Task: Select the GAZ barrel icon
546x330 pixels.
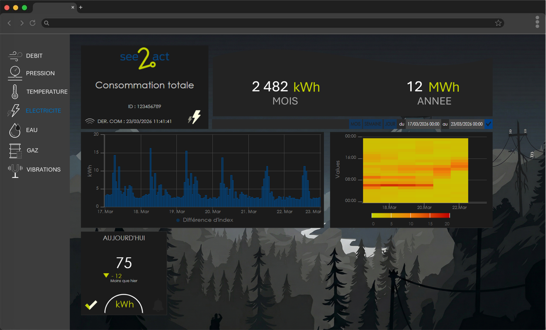Action: point(15,150)
